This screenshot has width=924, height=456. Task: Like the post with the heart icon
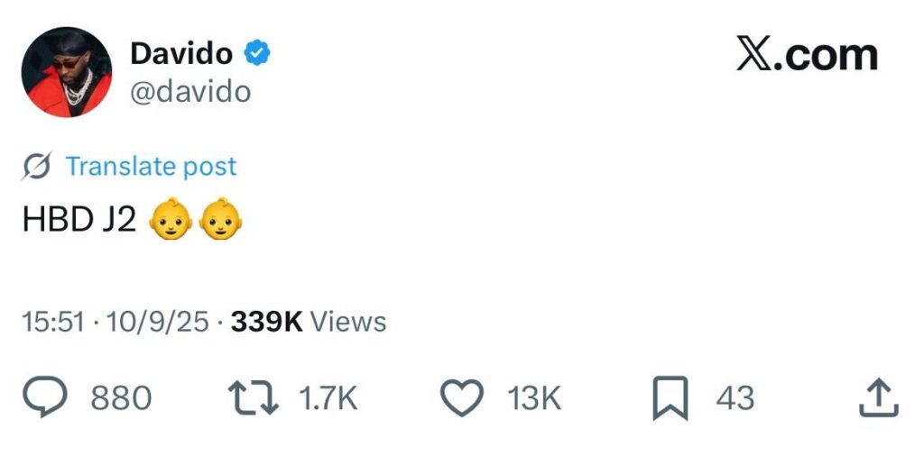point(462,397)
